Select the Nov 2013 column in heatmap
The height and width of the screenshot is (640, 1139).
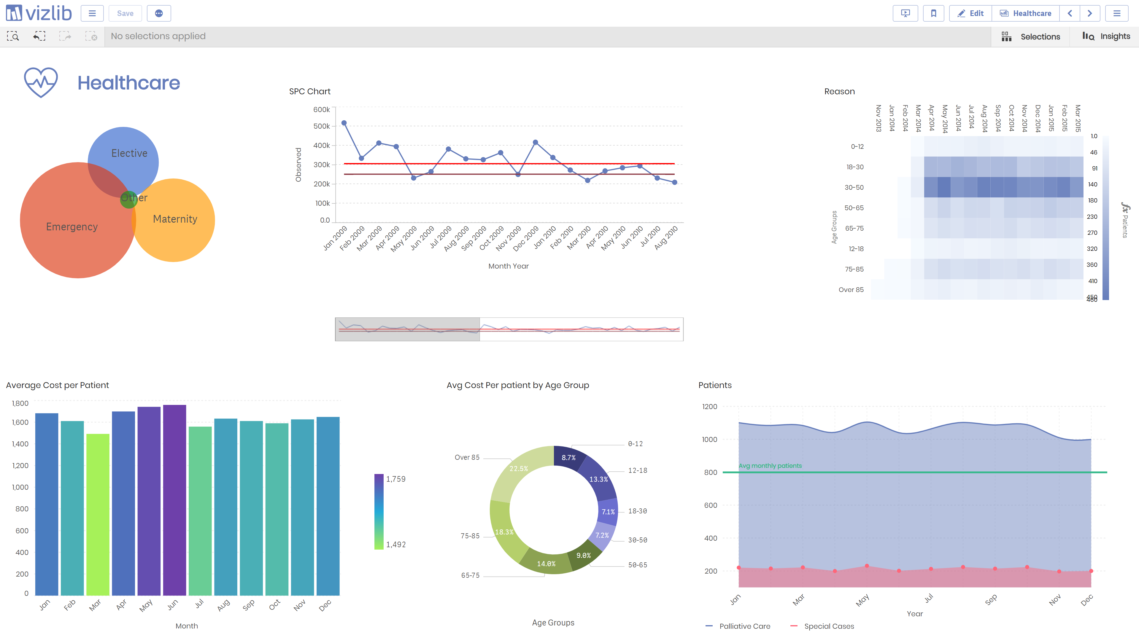(x=878, y=118)
